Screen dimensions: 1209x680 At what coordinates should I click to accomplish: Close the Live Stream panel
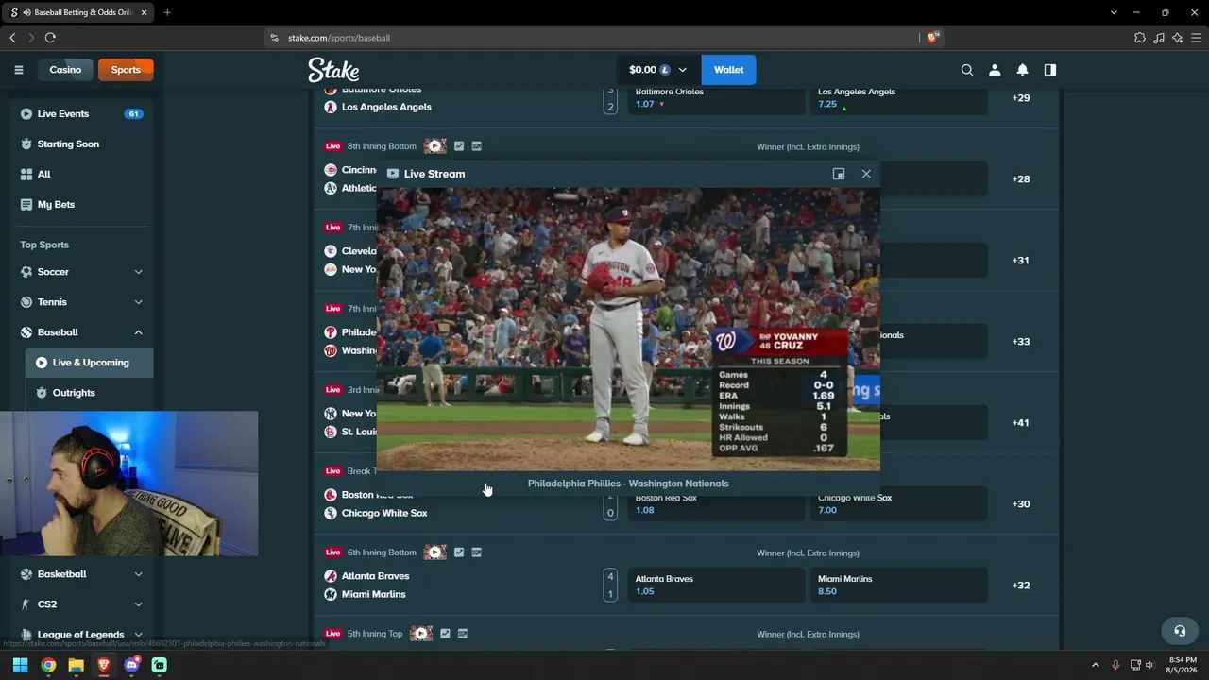pyautogui.click(x=866, y=174)
